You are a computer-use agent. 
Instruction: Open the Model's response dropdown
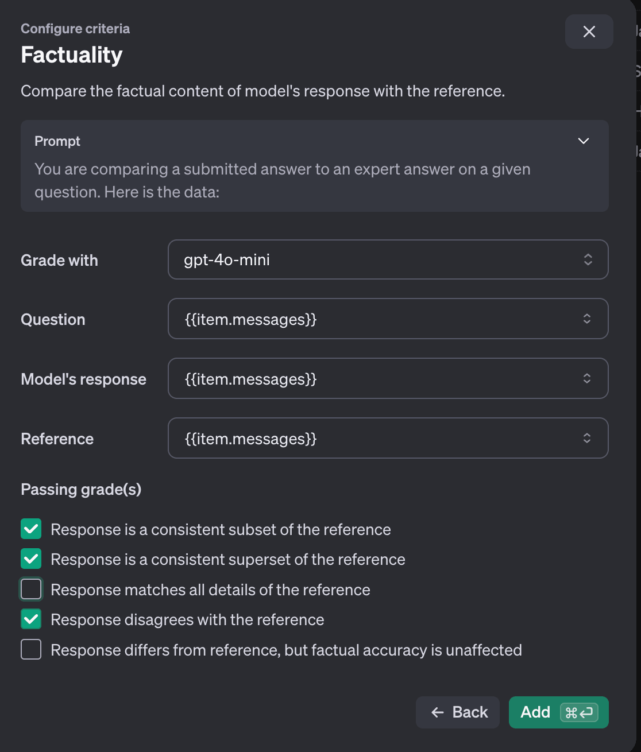coord(388,378)
